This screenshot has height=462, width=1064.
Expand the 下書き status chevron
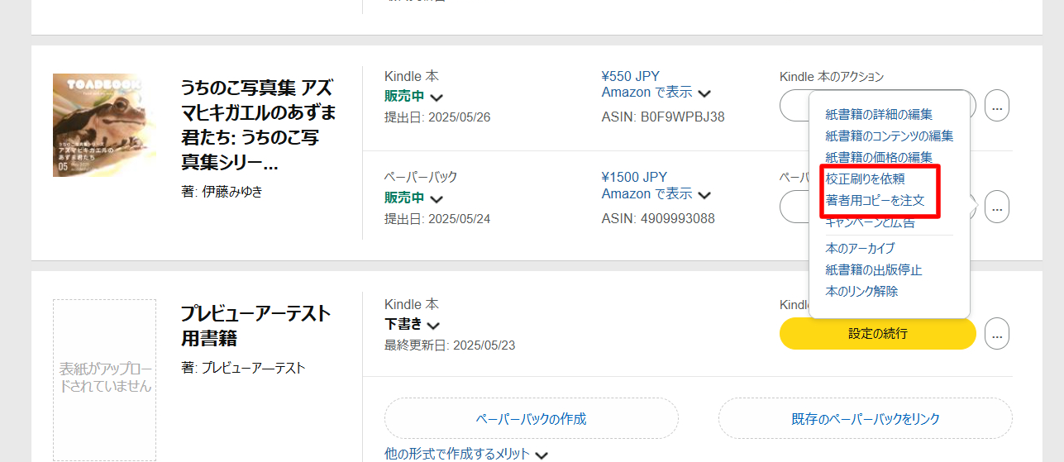coord(434,325)
